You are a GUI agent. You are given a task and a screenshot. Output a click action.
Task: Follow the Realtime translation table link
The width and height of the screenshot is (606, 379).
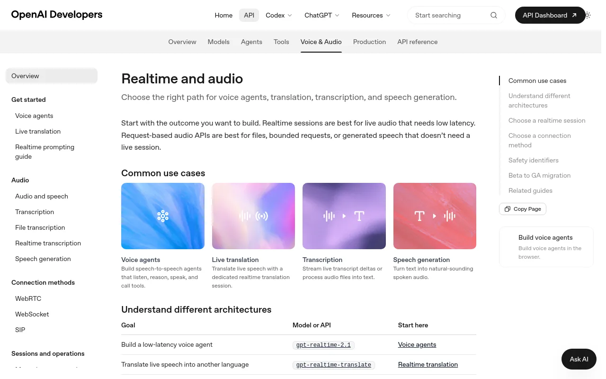pos(428,364)
